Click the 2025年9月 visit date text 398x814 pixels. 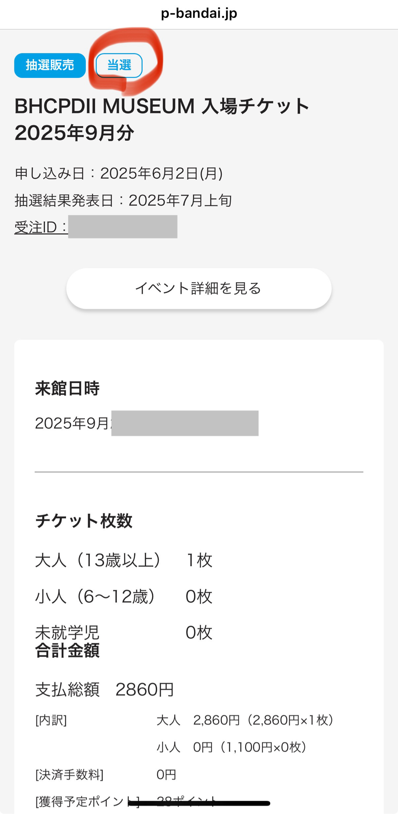pos(72,423)
